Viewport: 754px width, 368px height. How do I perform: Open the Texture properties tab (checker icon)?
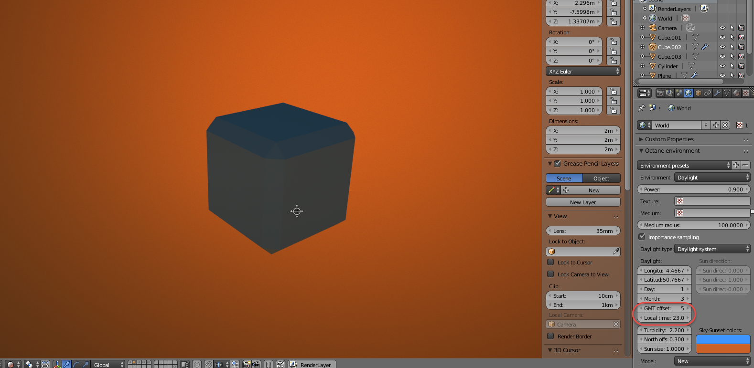pyautogui.click(x=746, y=93)
